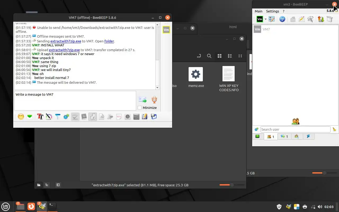This screenshot has height=212, width=339.
Task: Click the screenshot capture icon
Action: point(136,116)
